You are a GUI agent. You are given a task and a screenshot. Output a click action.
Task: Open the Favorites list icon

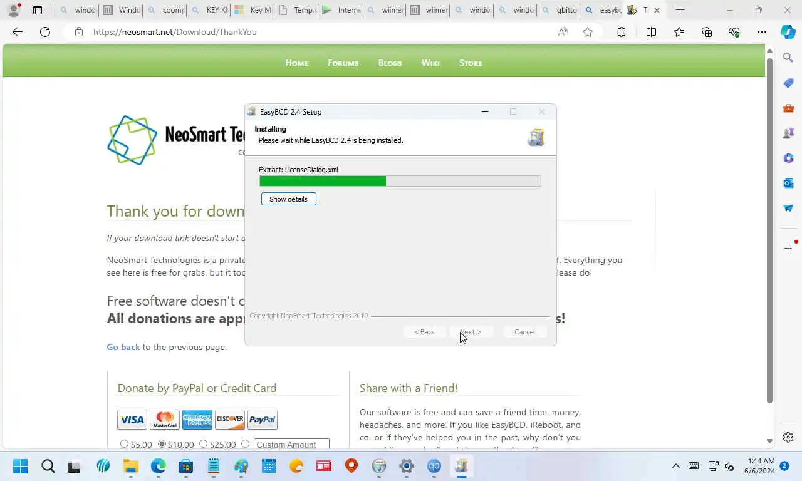(679, 32)
